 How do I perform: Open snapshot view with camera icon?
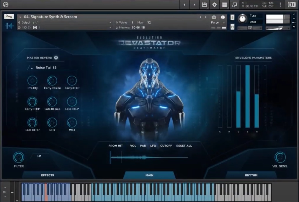pos(214,17)
